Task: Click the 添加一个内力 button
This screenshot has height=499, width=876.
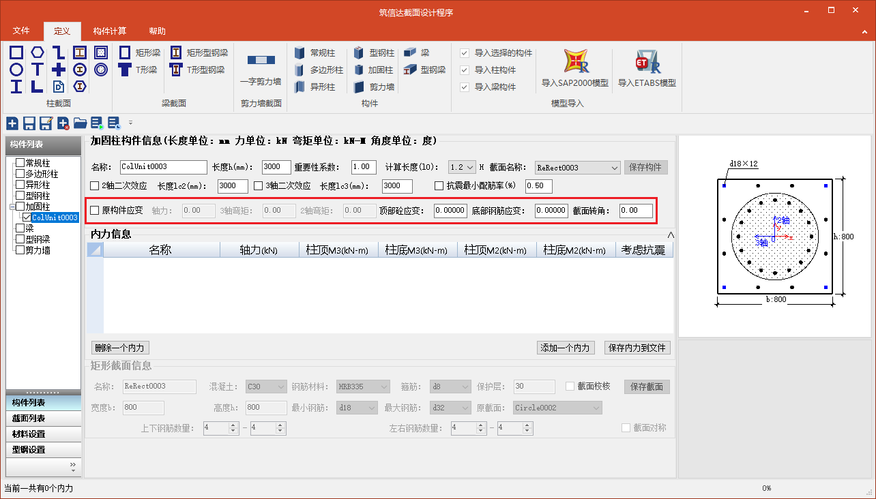Action: 566,348
